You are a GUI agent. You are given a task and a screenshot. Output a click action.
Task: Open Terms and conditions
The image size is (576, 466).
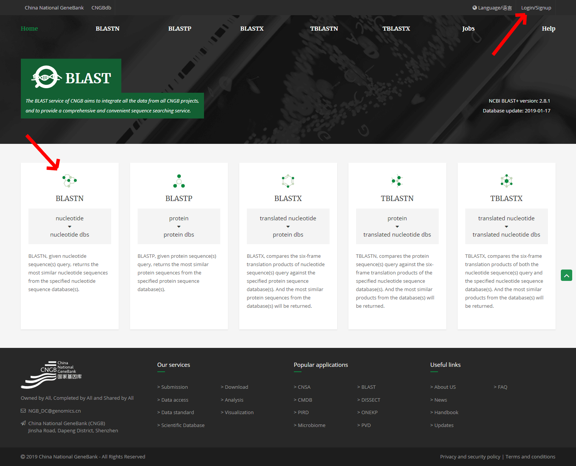point(530,457)
